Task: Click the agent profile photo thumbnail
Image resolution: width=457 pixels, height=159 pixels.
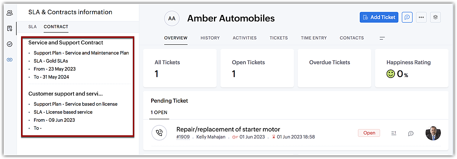Action: (x=433, y=133)
